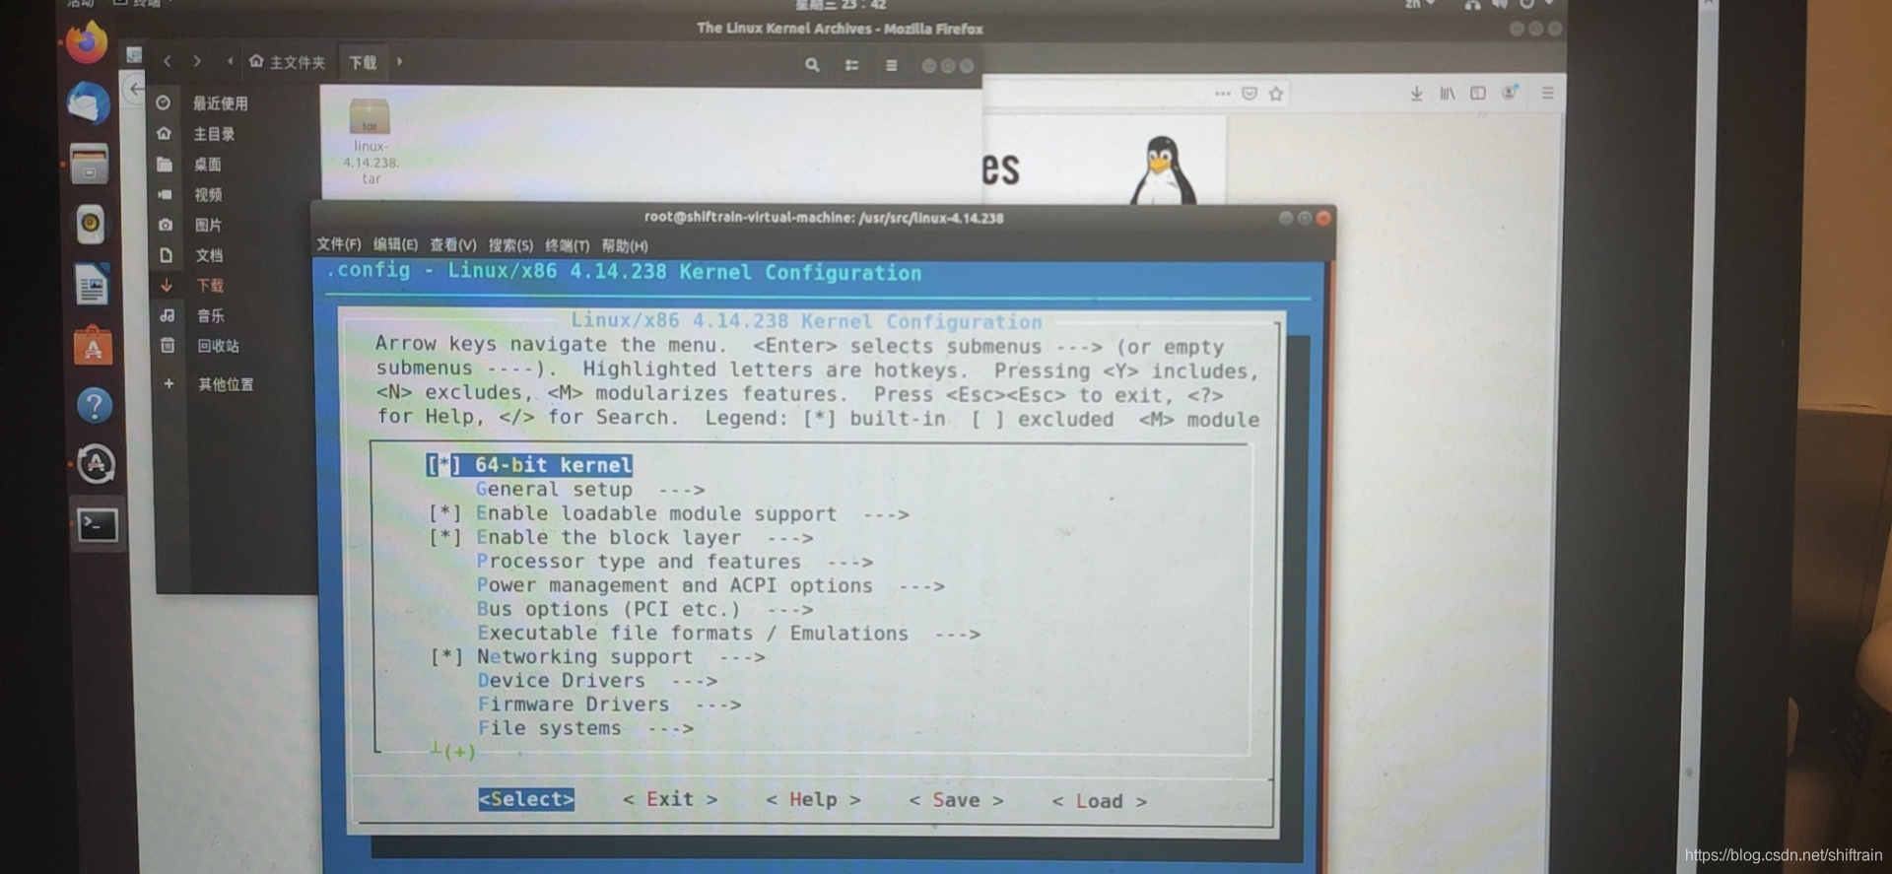Open Software Updater in the dock
The image size is (1892, 874).
pyautogui.click(x=96, y=464)
